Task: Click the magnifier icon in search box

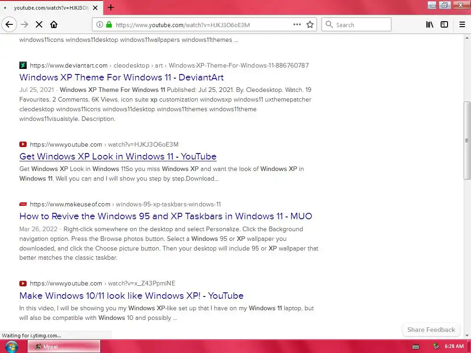Action: (x=329, y=25)
